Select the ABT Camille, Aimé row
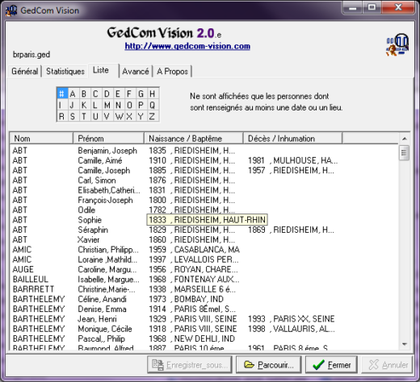 [x=204, y=160]
